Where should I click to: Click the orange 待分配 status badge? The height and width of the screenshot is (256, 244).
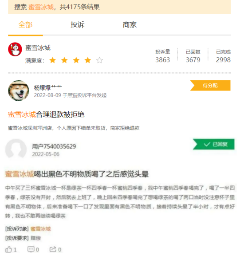pos(210,85)
